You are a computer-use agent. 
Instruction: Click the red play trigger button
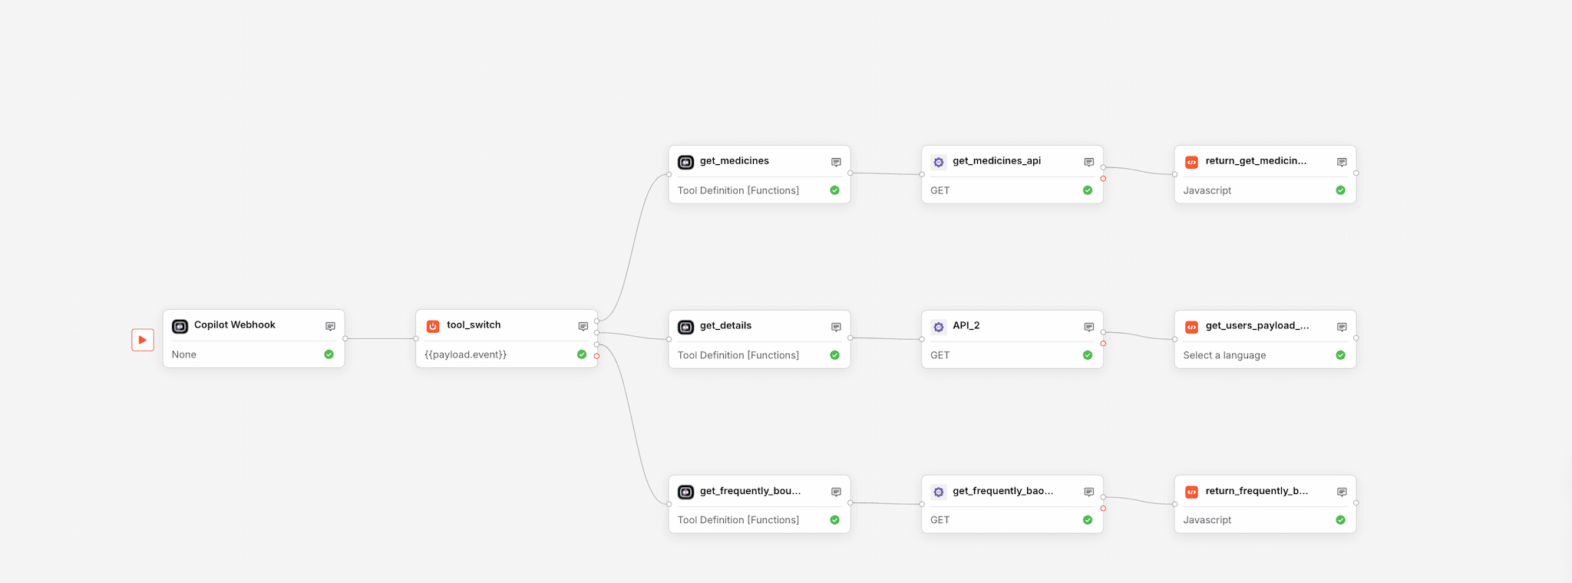pyautogui.click(x=143, y=340)
